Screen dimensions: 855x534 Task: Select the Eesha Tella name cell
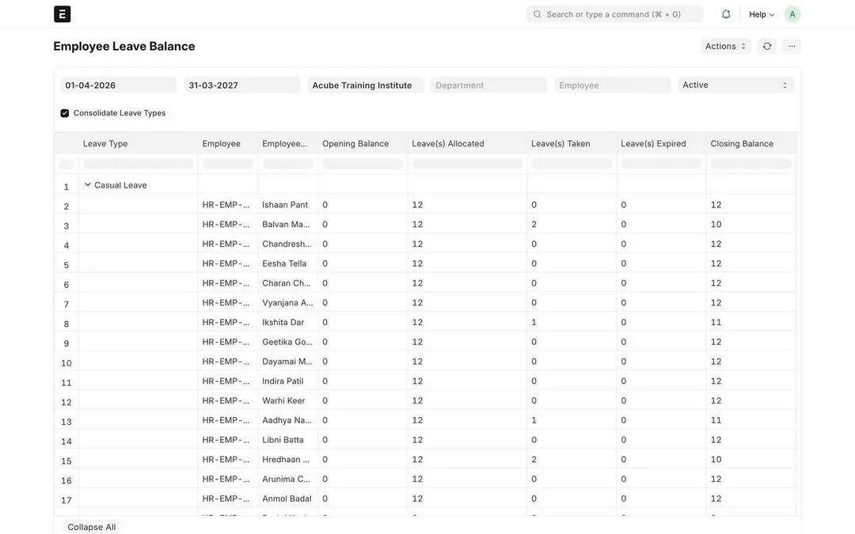pyautogui.click(x=287, y=263)
